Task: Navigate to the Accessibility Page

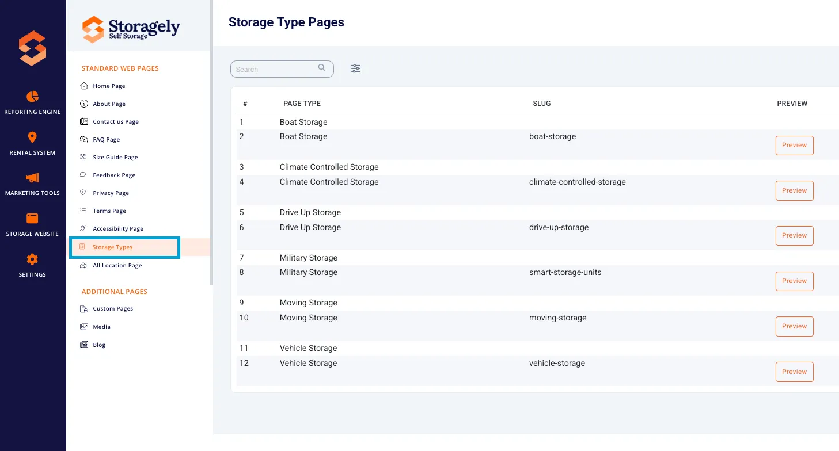Action: 118,229
